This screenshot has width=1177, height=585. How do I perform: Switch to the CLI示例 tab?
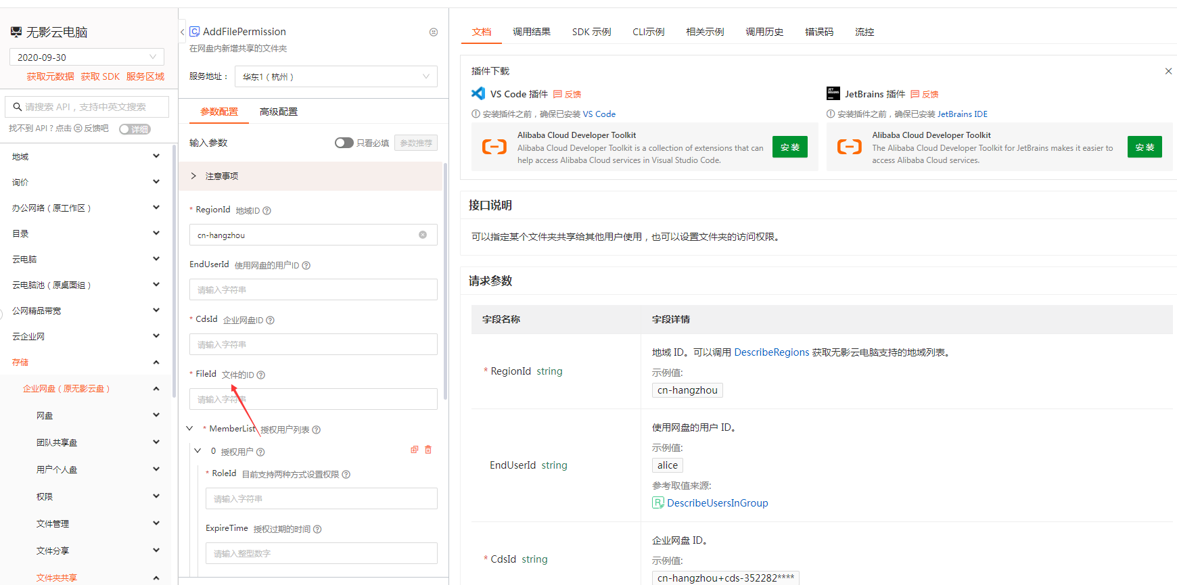648,32
